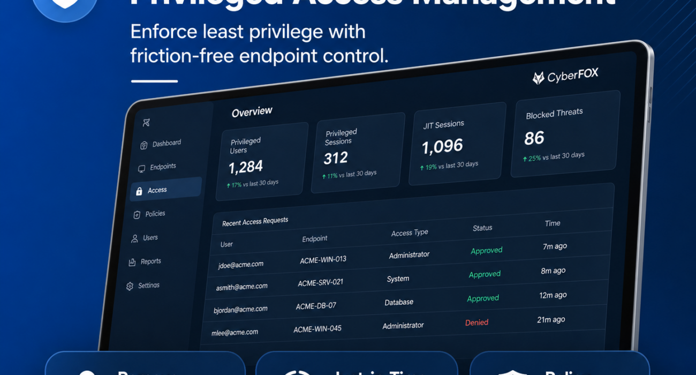
Task: Click the Dashboard icon in sidebar
Action: click(144, 145)
